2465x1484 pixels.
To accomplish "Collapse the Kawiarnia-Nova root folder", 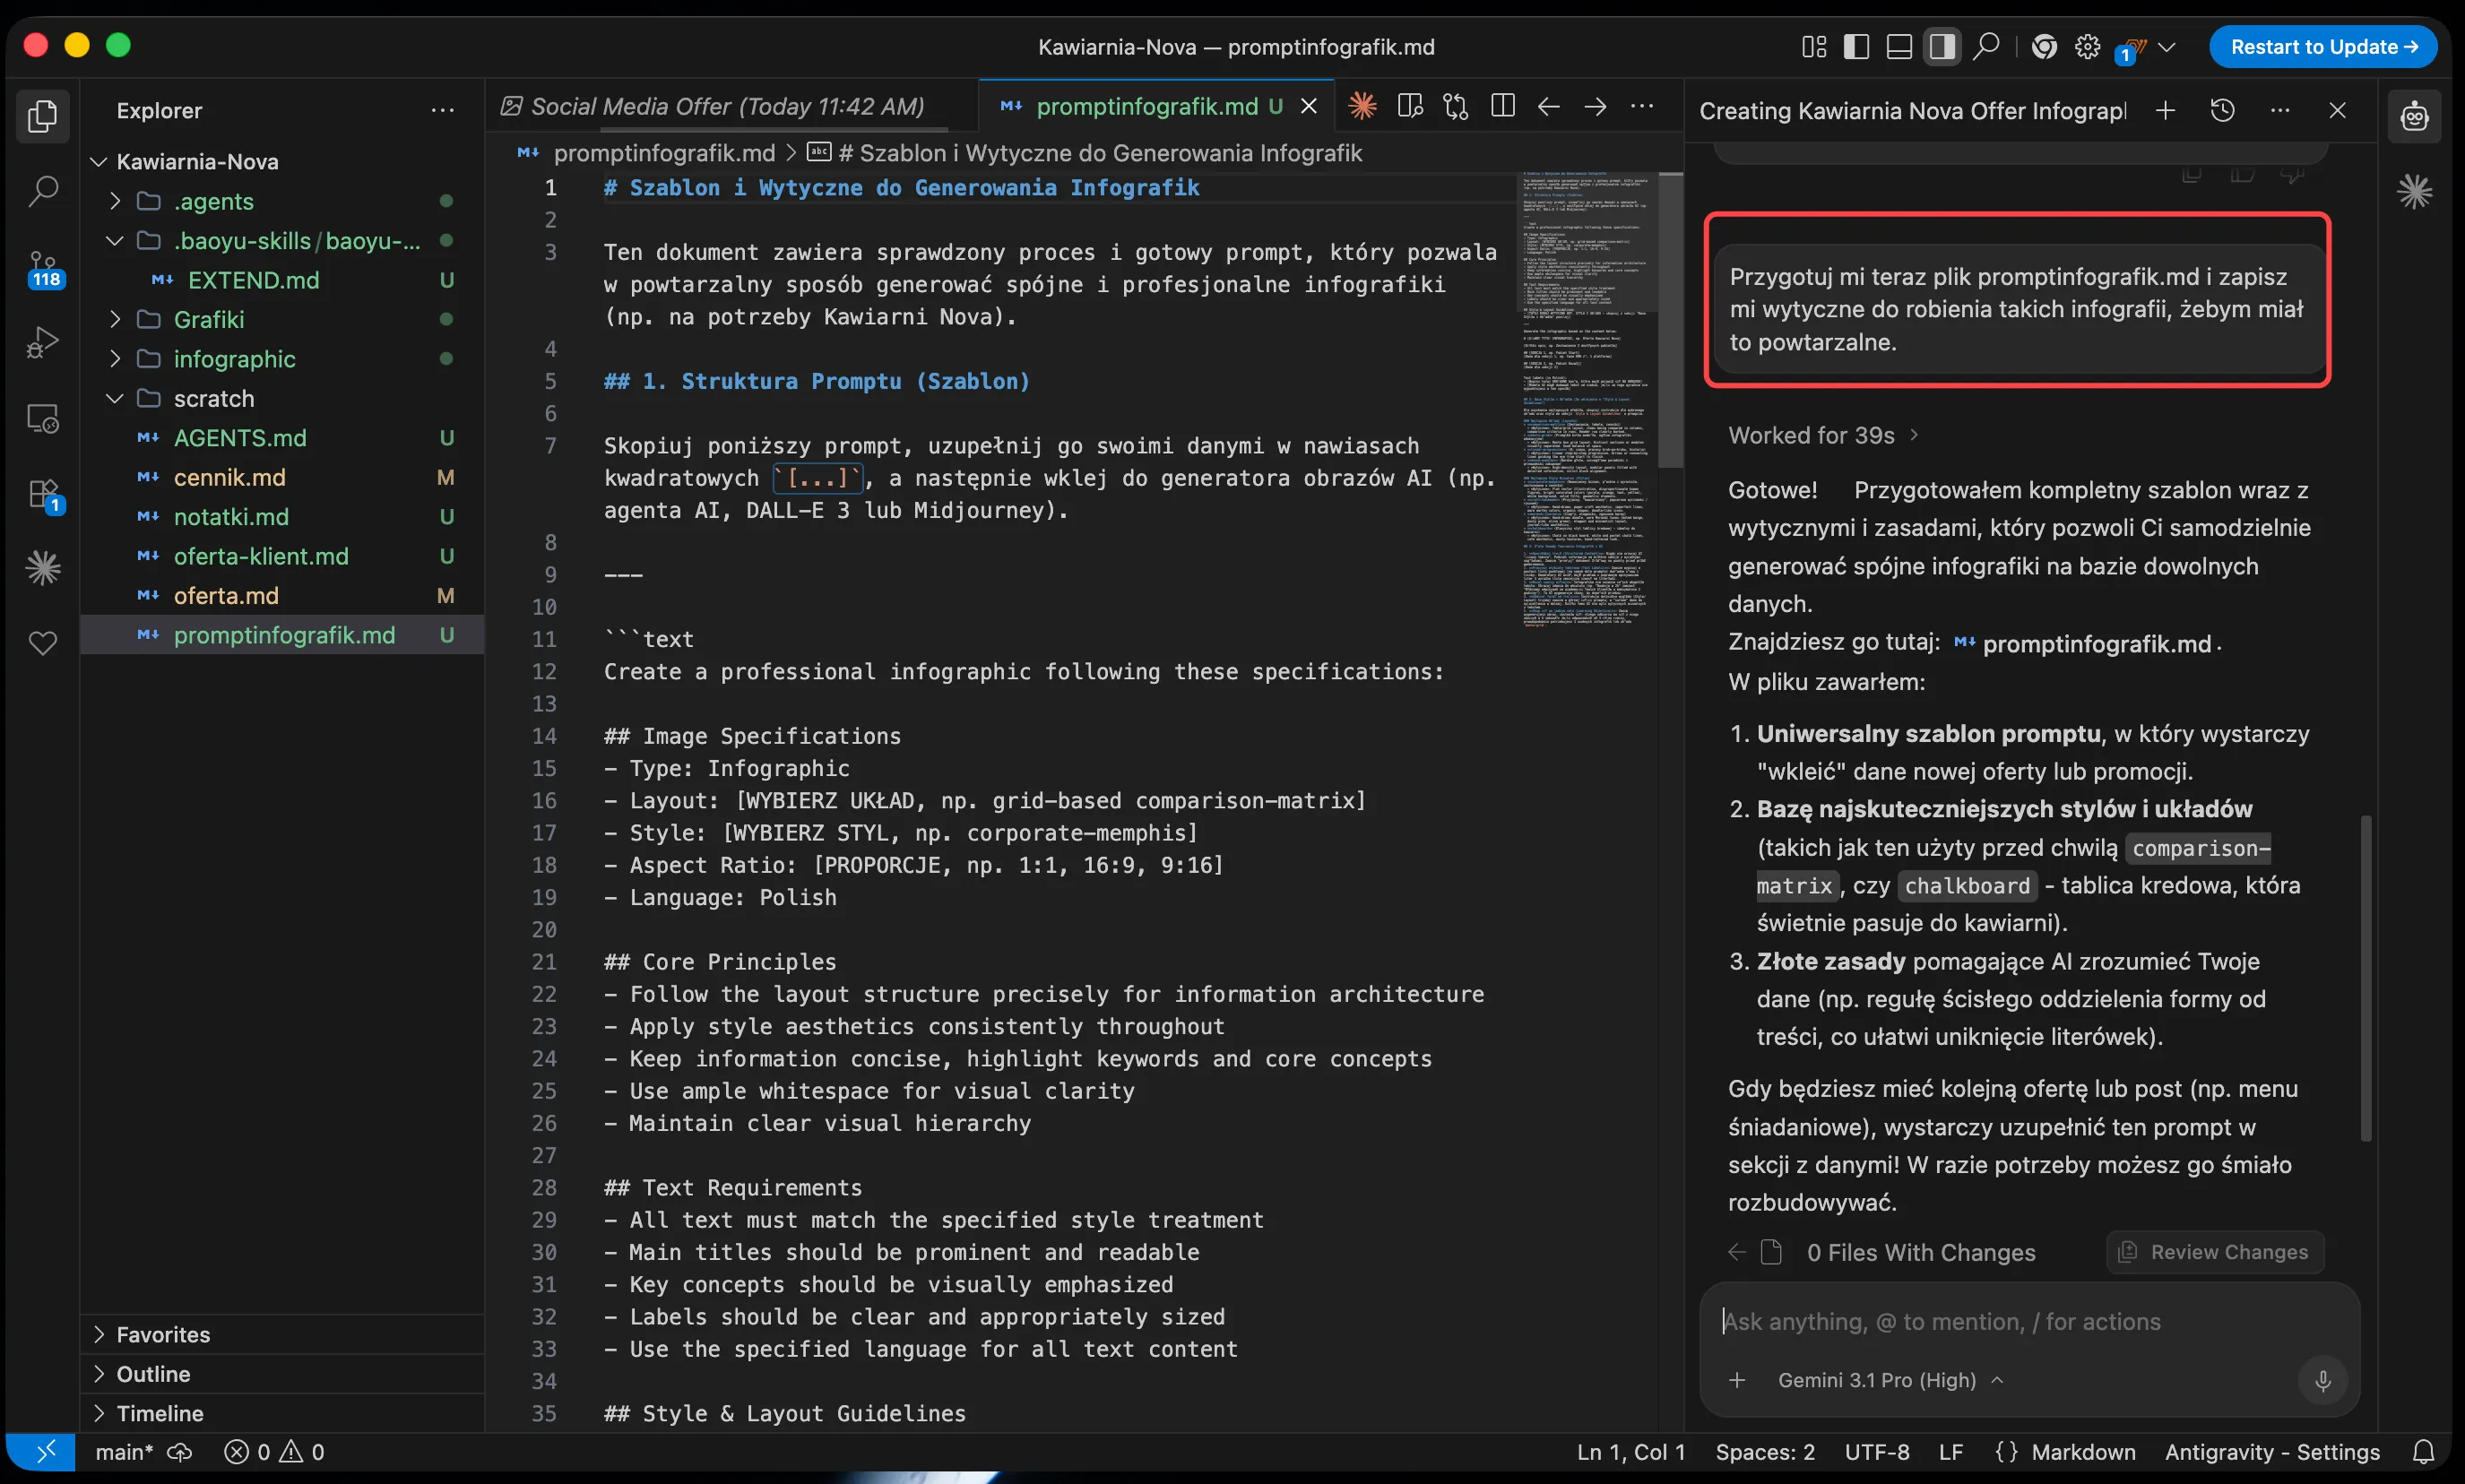I will [98, 162].
